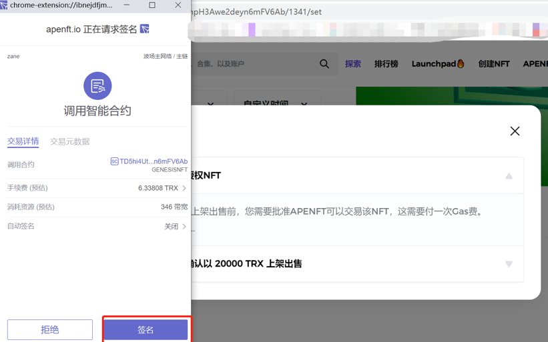Image resolution: width=548 pixels, height=342 pixels.
Task: Expand the 20000 TRX 上架出售 section arrow
Action: point(509,264)
